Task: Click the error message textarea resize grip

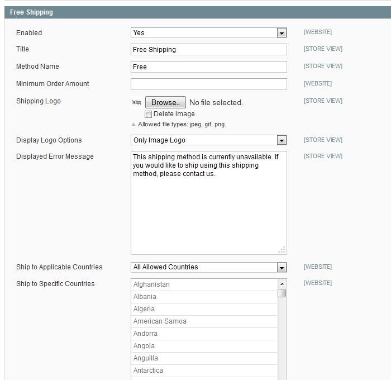Action: pyautogui.click(x=282, y=250)
